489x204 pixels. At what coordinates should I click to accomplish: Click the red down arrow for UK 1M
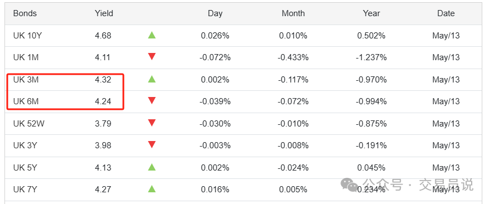coord(152,57)
